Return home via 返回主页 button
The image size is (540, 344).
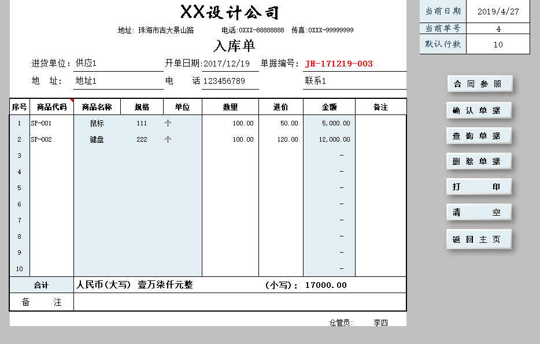479,239
